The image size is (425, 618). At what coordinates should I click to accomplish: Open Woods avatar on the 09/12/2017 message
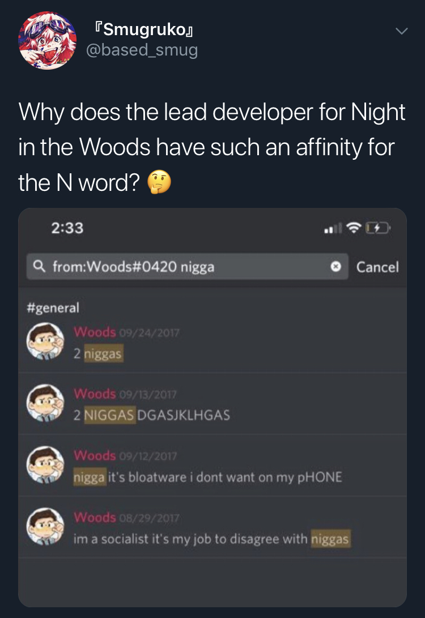tap(45, 464)
